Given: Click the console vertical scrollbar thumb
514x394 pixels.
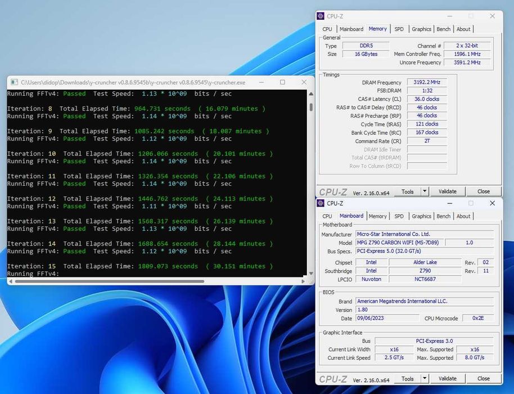Looking at the screenshot, I should (311, 108).
